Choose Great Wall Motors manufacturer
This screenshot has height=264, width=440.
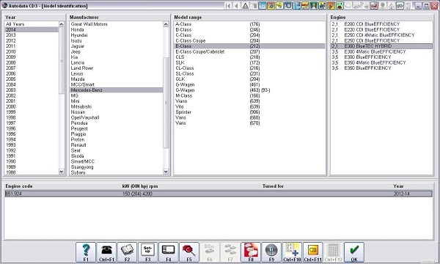116,24
